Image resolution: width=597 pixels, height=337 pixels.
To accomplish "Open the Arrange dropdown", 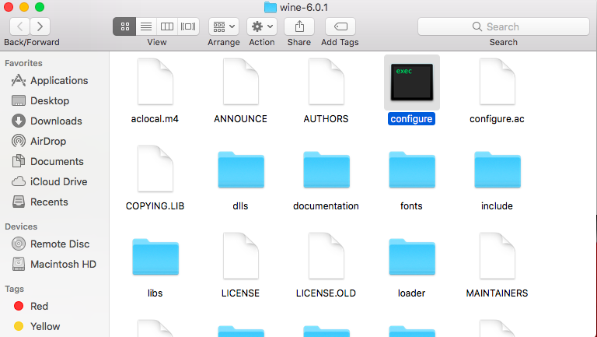I will pos(224,26).
